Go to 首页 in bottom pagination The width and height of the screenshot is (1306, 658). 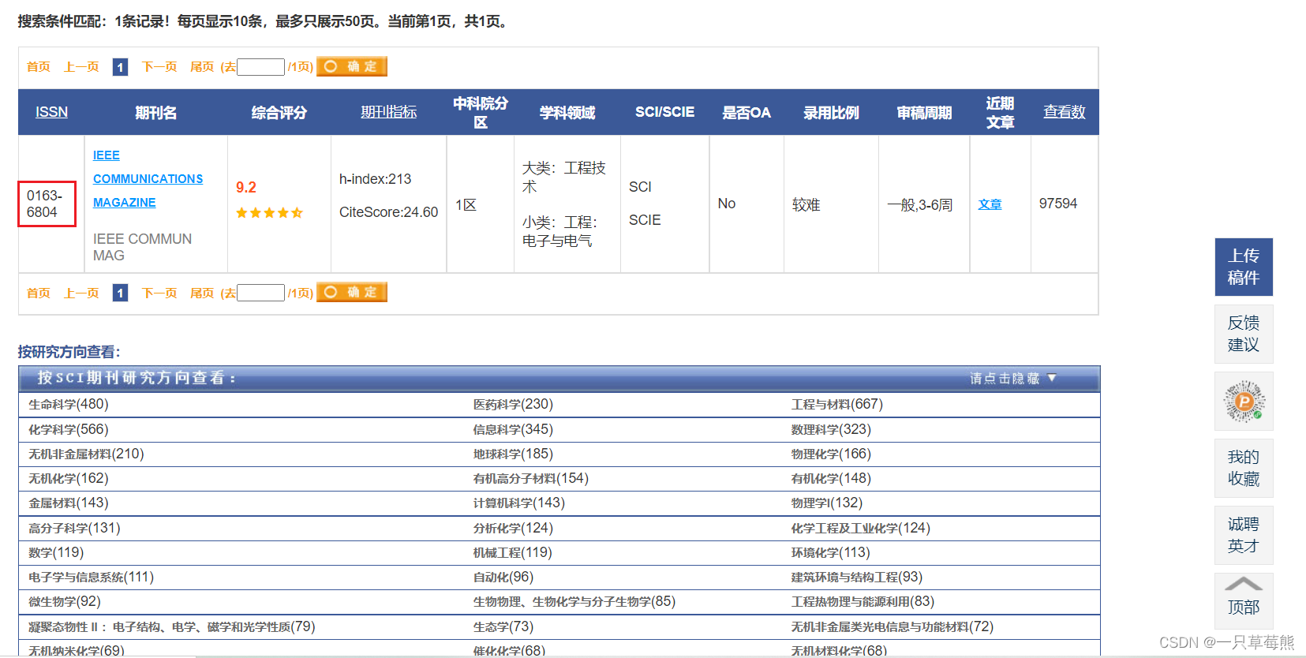(39, 293)
